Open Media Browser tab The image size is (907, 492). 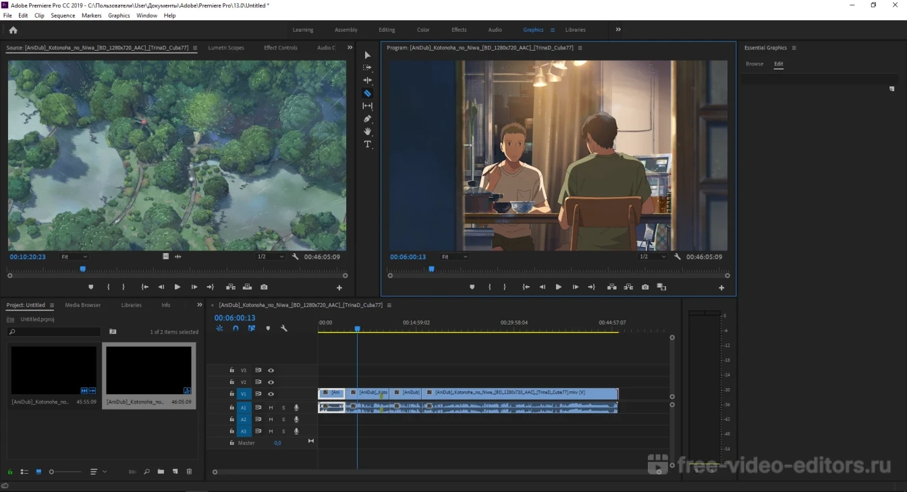82,305
